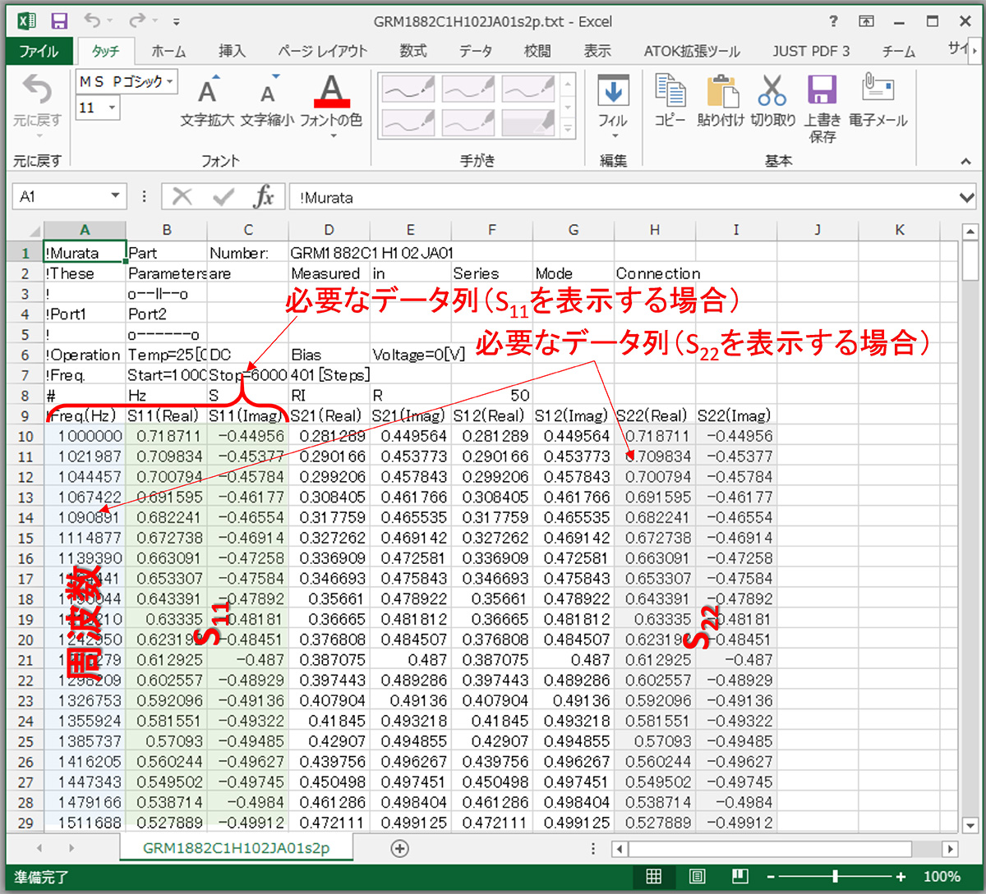Click the horizontal scrollbar right arrow
This screenshot has height=894, width=986.
pos(950,849)
